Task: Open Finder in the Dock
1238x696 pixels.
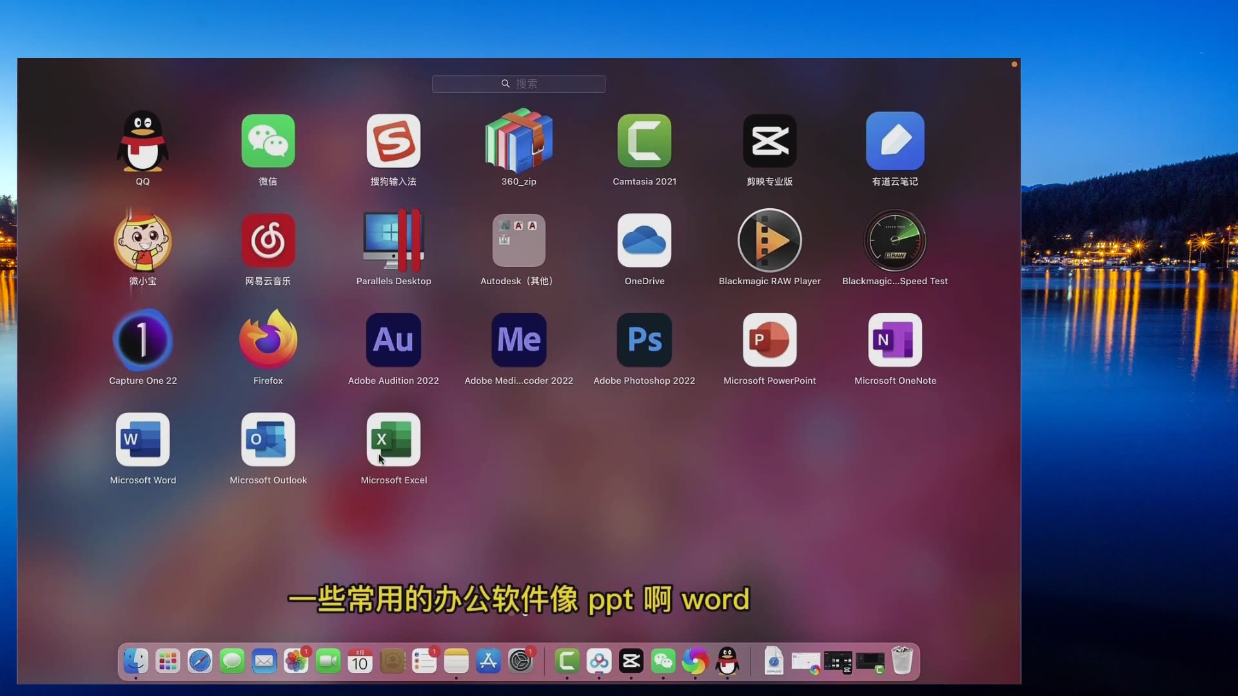Action: [x=136, y=661]
